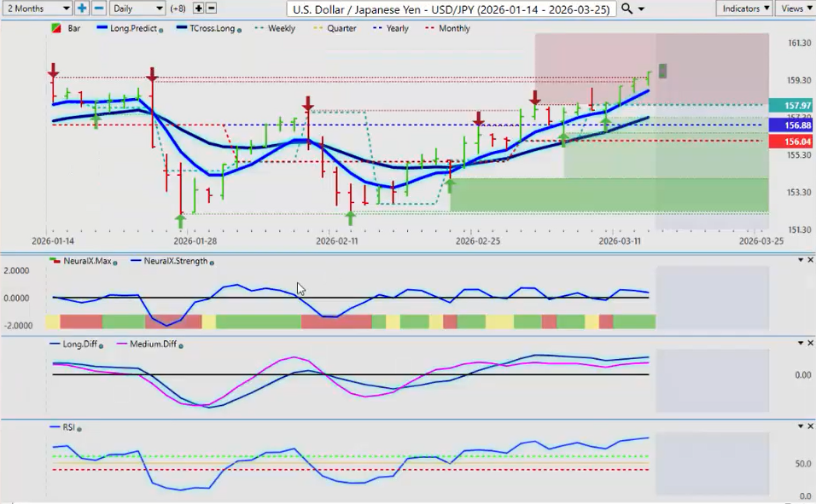Click the blue minus zoom-out button

(99, 8)
